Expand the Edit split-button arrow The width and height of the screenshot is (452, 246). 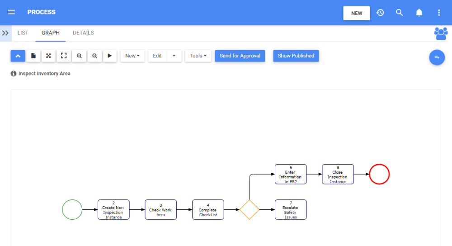174,56
